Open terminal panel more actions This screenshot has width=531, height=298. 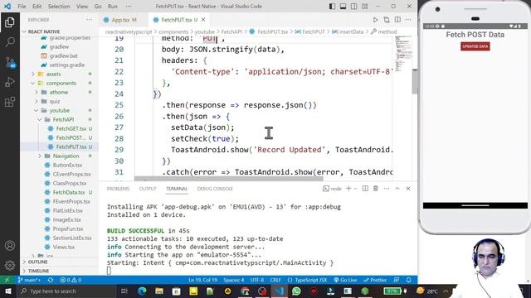coord(387,189)
